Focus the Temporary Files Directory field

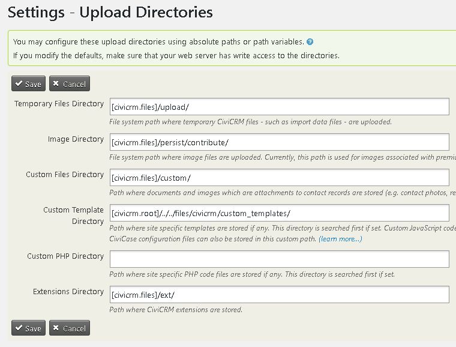280,107
